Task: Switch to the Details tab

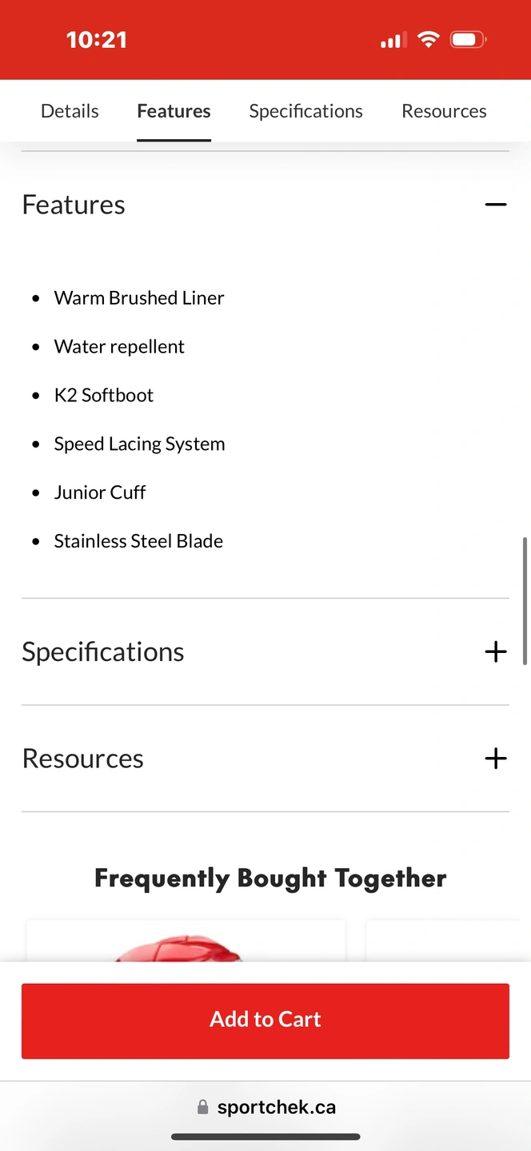Action: pos(70,111)
